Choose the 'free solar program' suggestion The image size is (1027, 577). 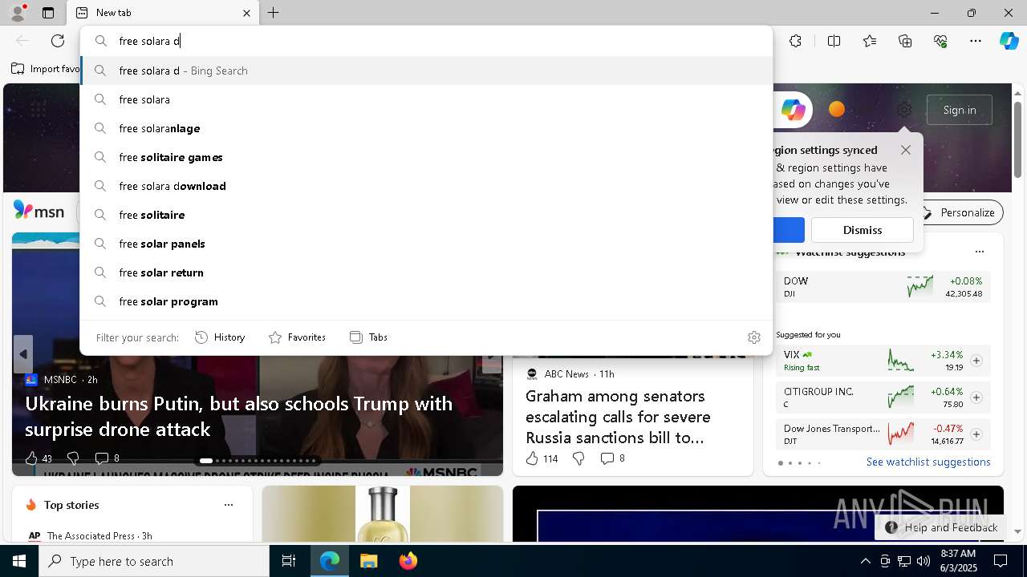pyautogui.click(x=426, y=301)
